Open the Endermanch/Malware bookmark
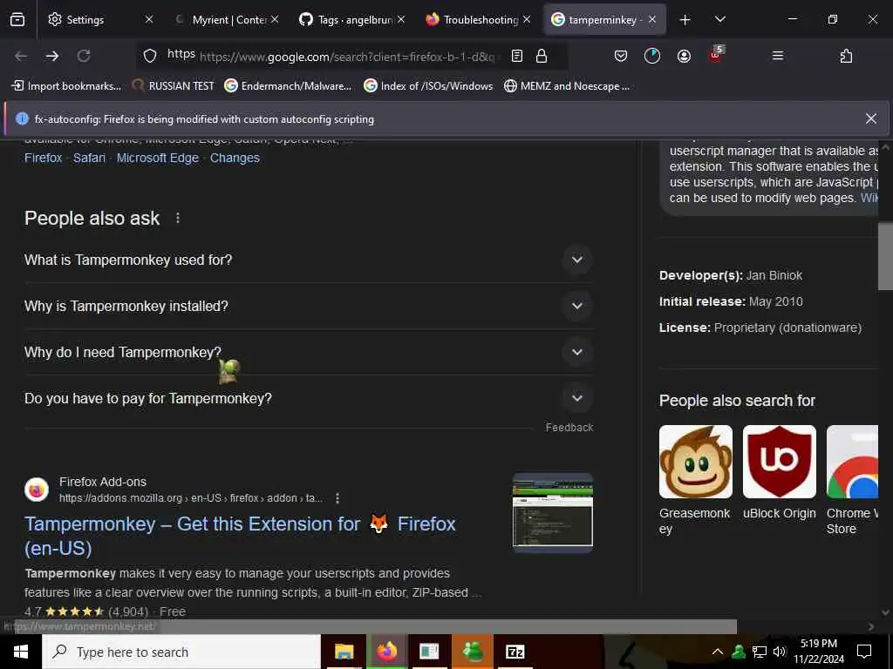This screenshot has width=893, height=669. 288,86
